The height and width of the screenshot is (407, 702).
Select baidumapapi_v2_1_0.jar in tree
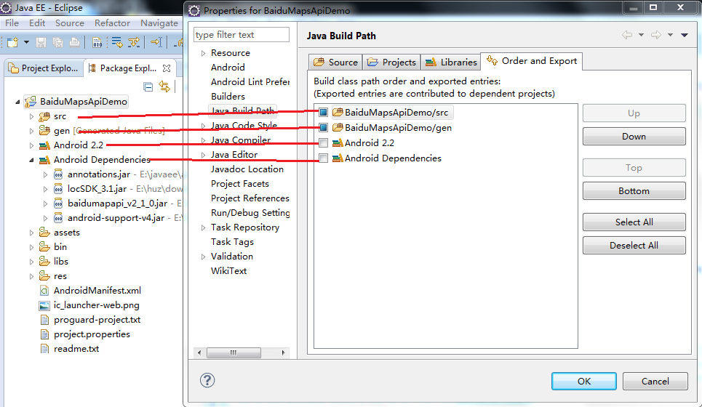coord(117,203)
